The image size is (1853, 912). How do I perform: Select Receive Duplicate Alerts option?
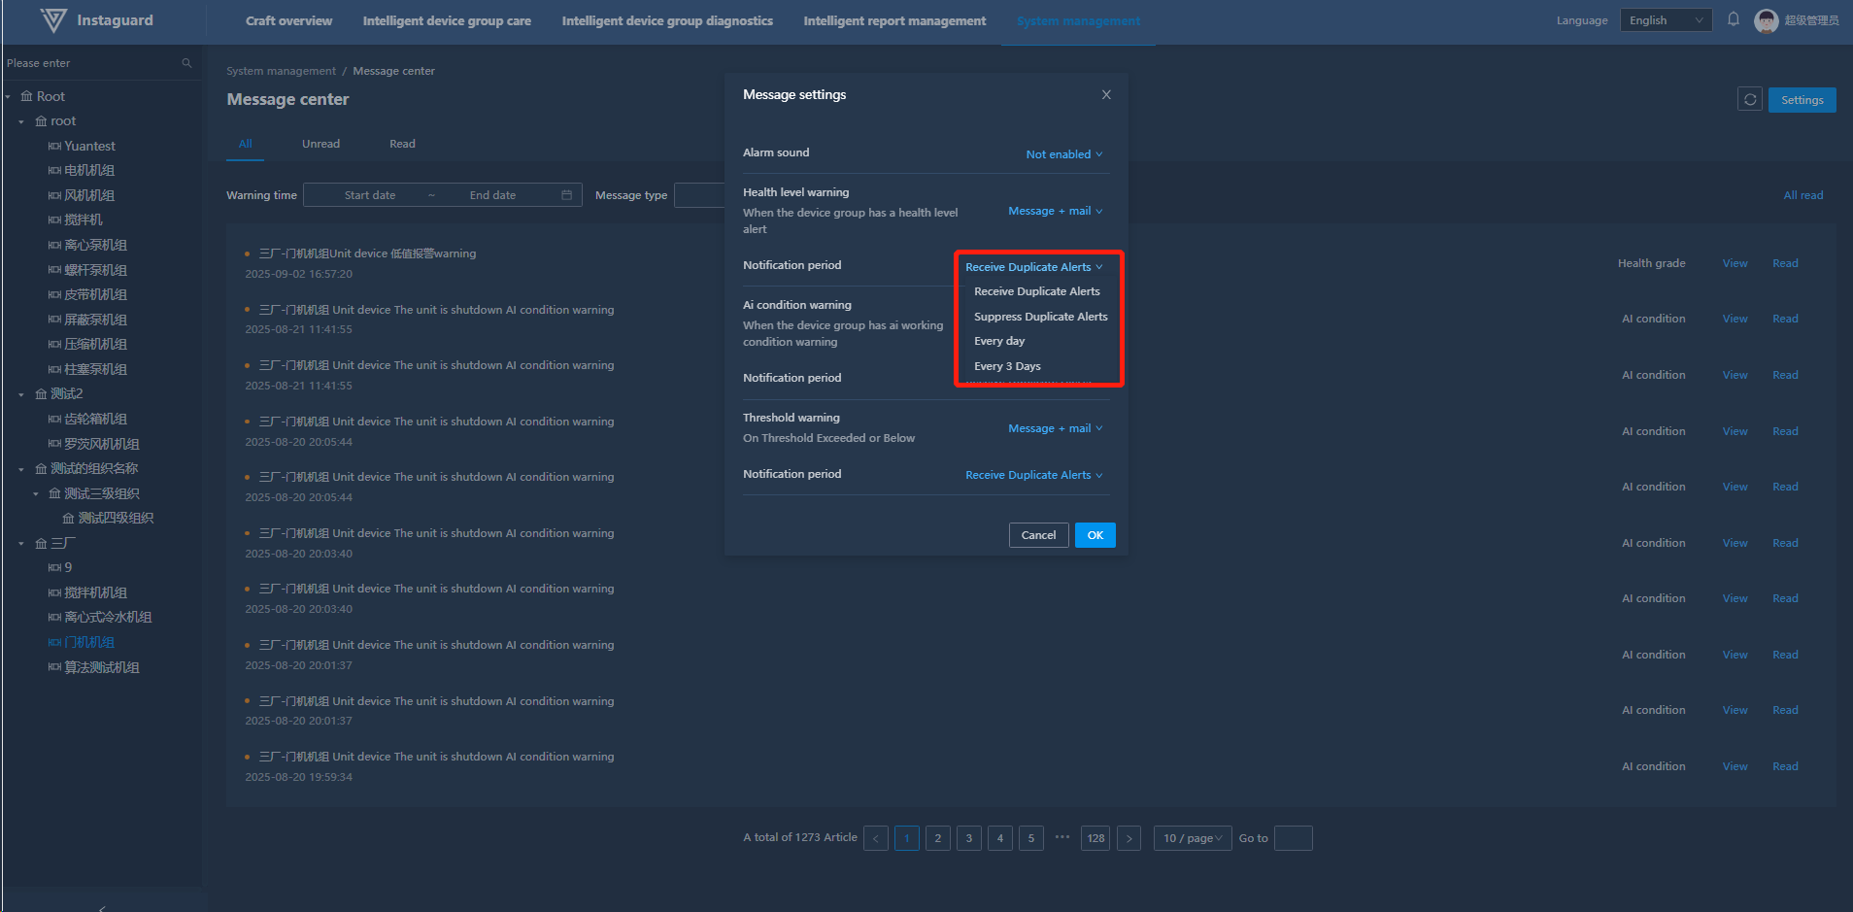click(1037, 291)
